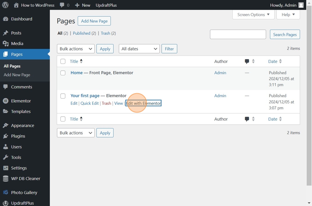Open the WordPress logo menu

coord(5,5)
